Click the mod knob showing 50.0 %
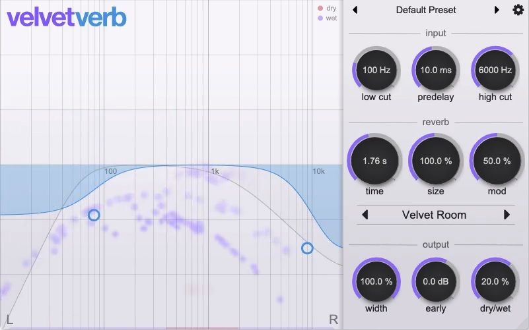Viewport: 529px width, 330px height. (497, 161)
